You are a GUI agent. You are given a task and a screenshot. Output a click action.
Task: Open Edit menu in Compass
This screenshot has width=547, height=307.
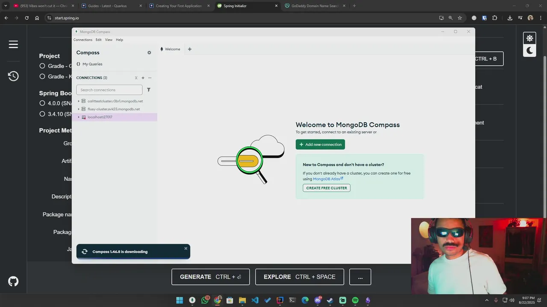coord(99,40)
